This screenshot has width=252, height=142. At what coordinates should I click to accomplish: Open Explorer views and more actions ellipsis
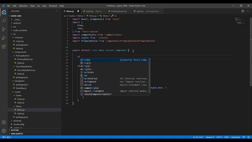pos(57,11)
